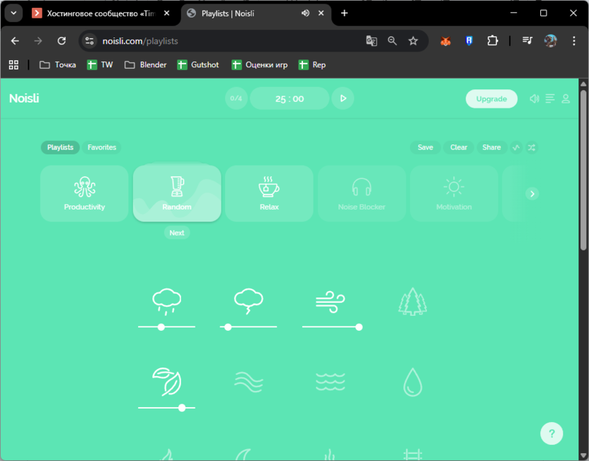Select the Playlists tab
589x461 pixels.
(x=60, y=147)
